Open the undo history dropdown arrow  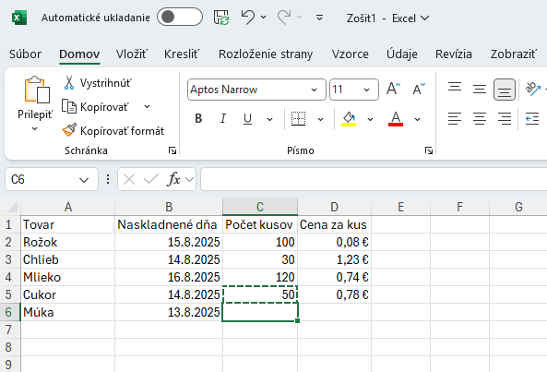264,18
